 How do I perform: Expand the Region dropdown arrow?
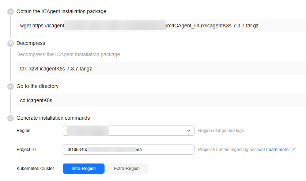(189, 131)
